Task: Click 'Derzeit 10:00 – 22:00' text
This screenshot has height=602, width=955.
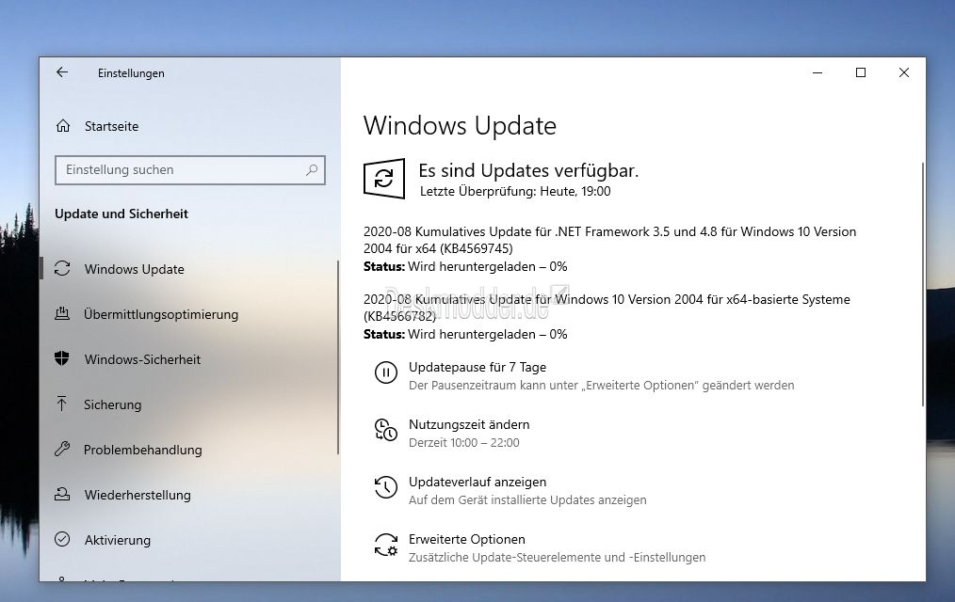Action: pyautogui.click(x=464, y=443)
